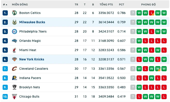Image resolution: width=170 pixels, height=102 pixels.
Task: Click the gray question mark in the Boston Celtics row
Action: pyautogui.click(x=133, y=13)
